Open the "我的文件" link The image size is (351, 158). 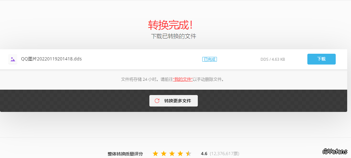[x=183, y=79]
